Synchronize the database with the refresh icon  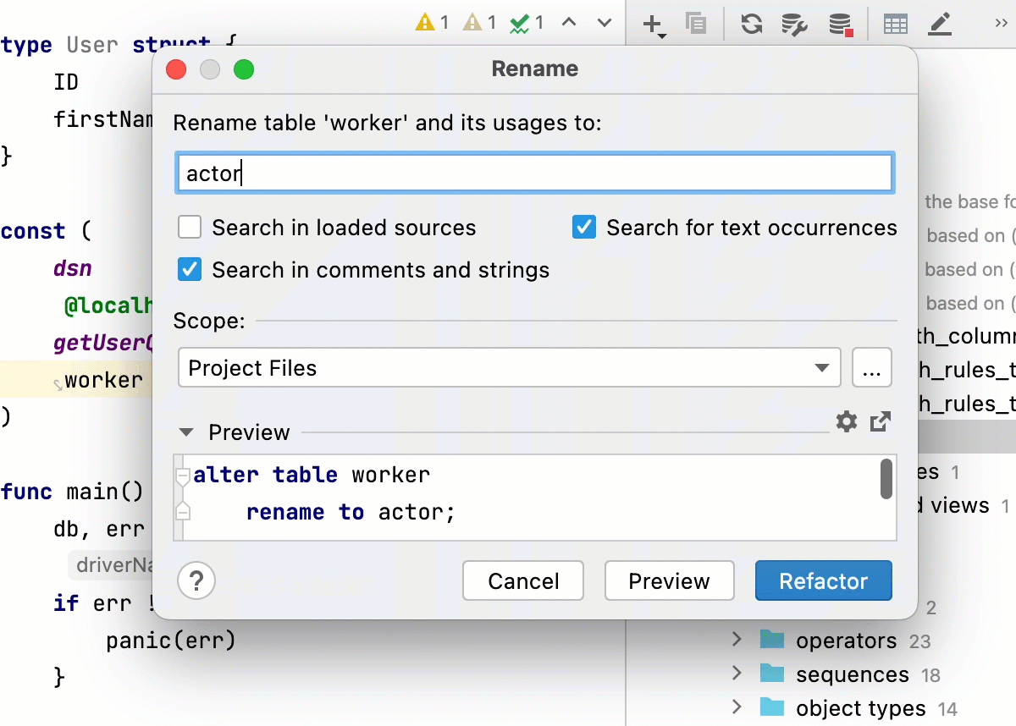pyautogui.click(x=751, y=23)
